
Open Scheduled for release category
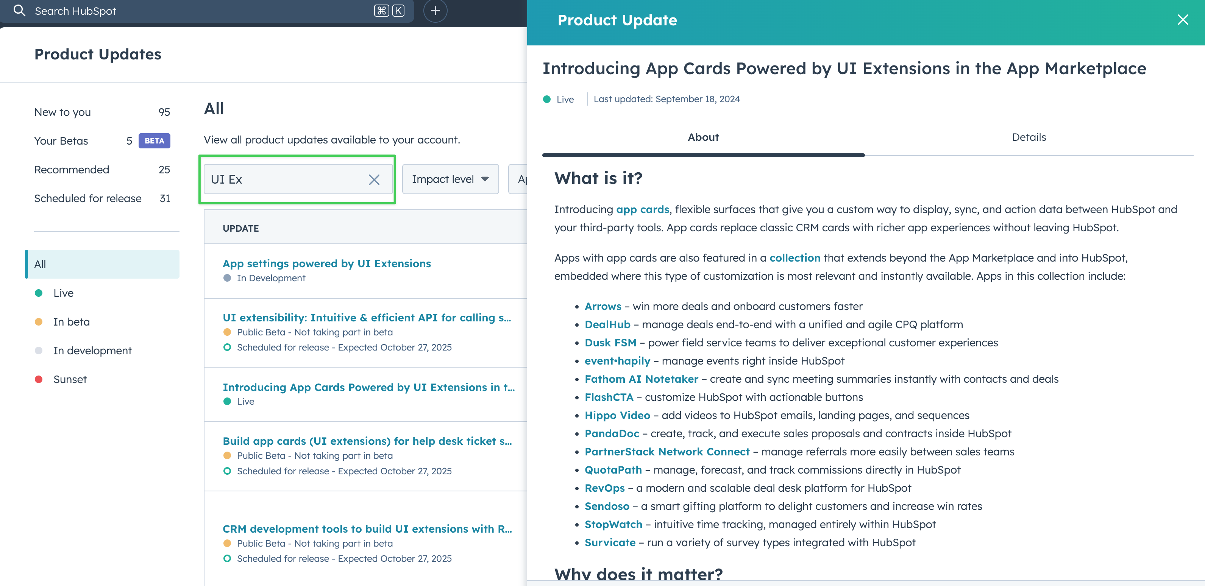pyautogui.click(x=102, y=198)
